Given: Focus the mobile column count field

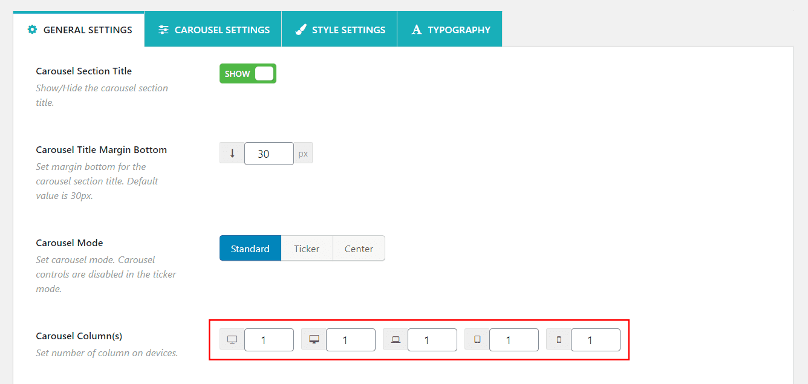Looking at the screenshot, I should pyautogui.click(x=595, y=340).
